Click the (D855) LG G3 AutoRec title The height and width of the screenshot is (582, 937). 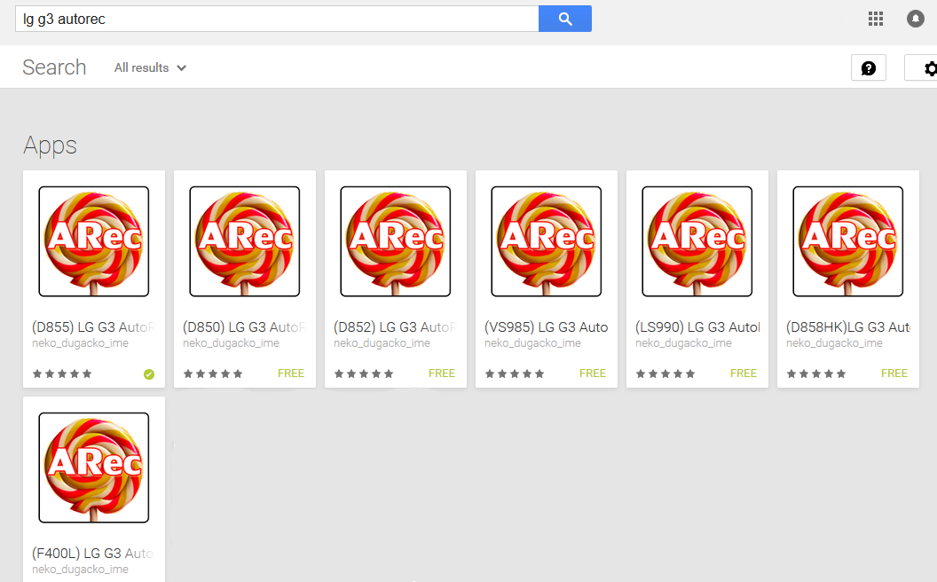[x=93, y=327]
